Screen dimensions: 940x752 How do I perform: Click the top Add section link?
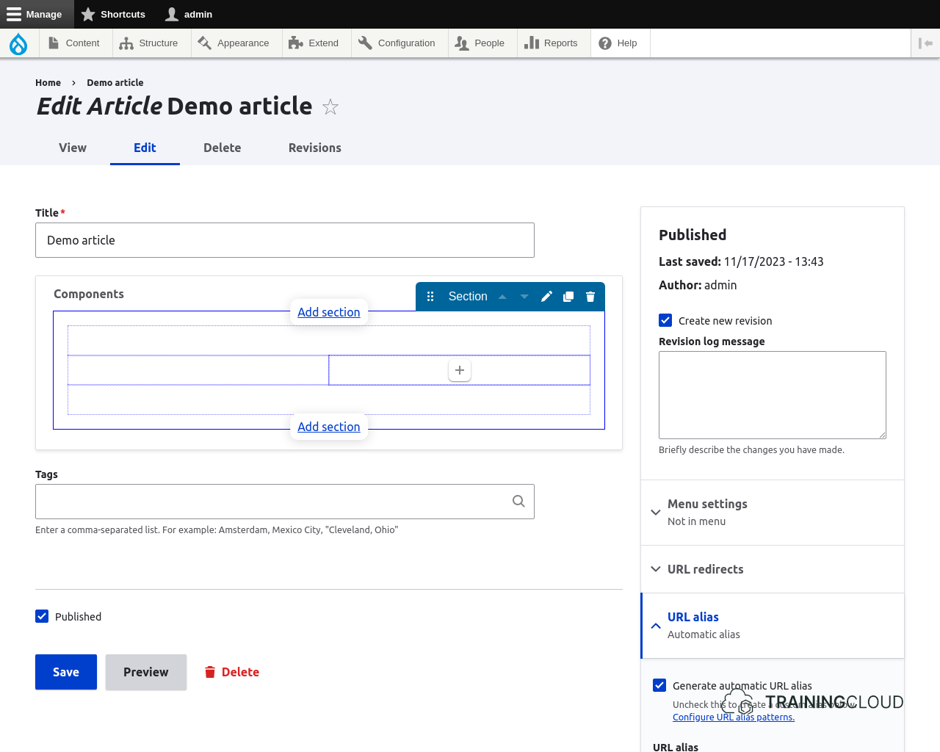(329, 312)
